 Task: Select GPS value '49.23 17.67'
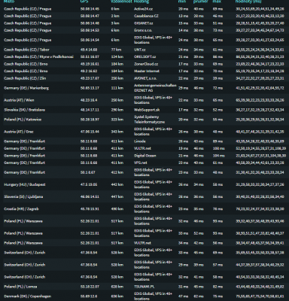click(x=90, y=78)
